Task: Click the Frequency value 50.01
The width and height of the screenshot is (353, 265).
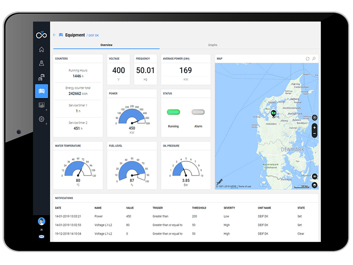Action: [x=145, y=70]
